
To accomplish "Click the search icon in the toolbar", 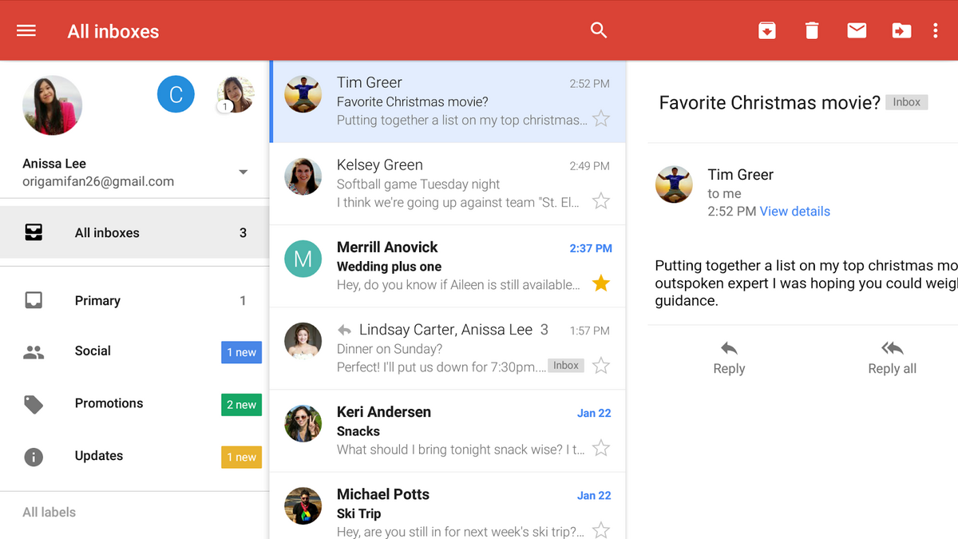I will [599, 30].
